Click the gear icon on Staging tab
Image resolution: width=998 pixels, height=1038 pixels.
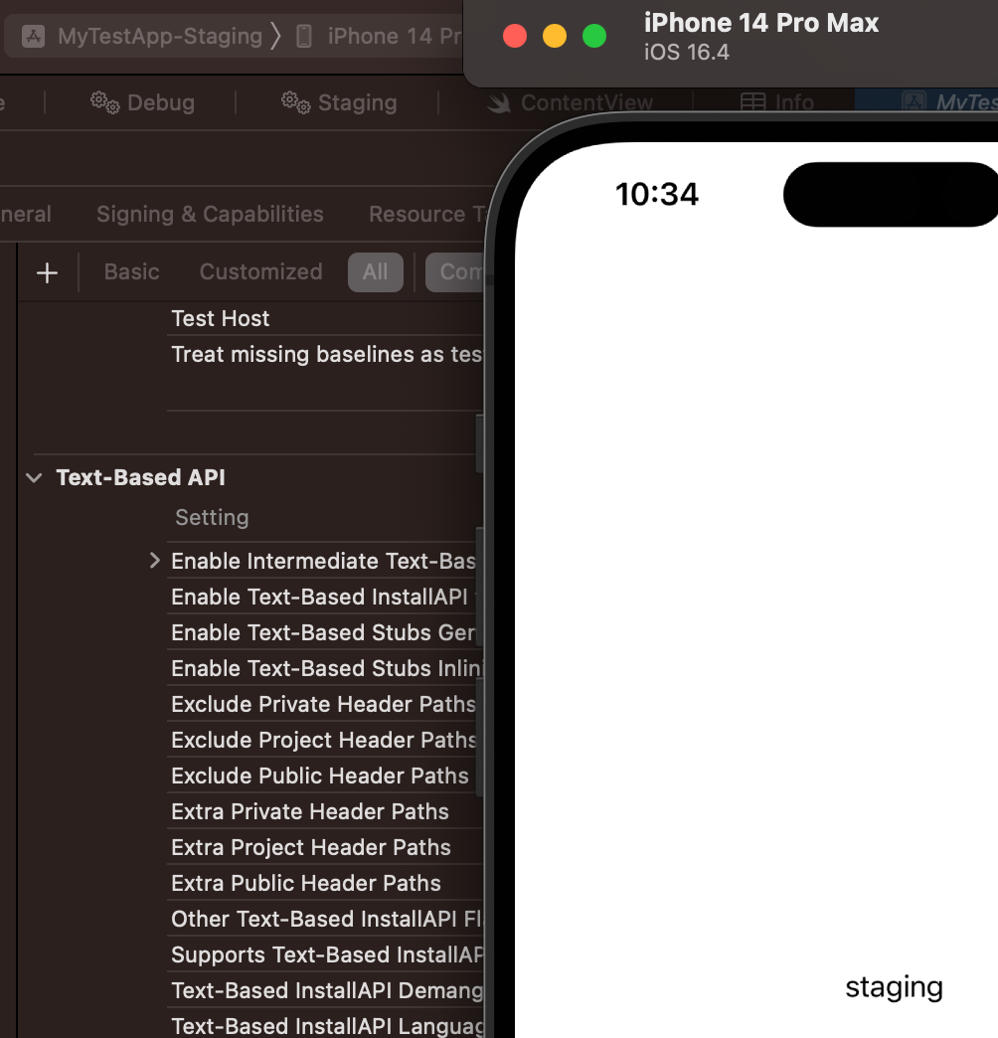295,102
